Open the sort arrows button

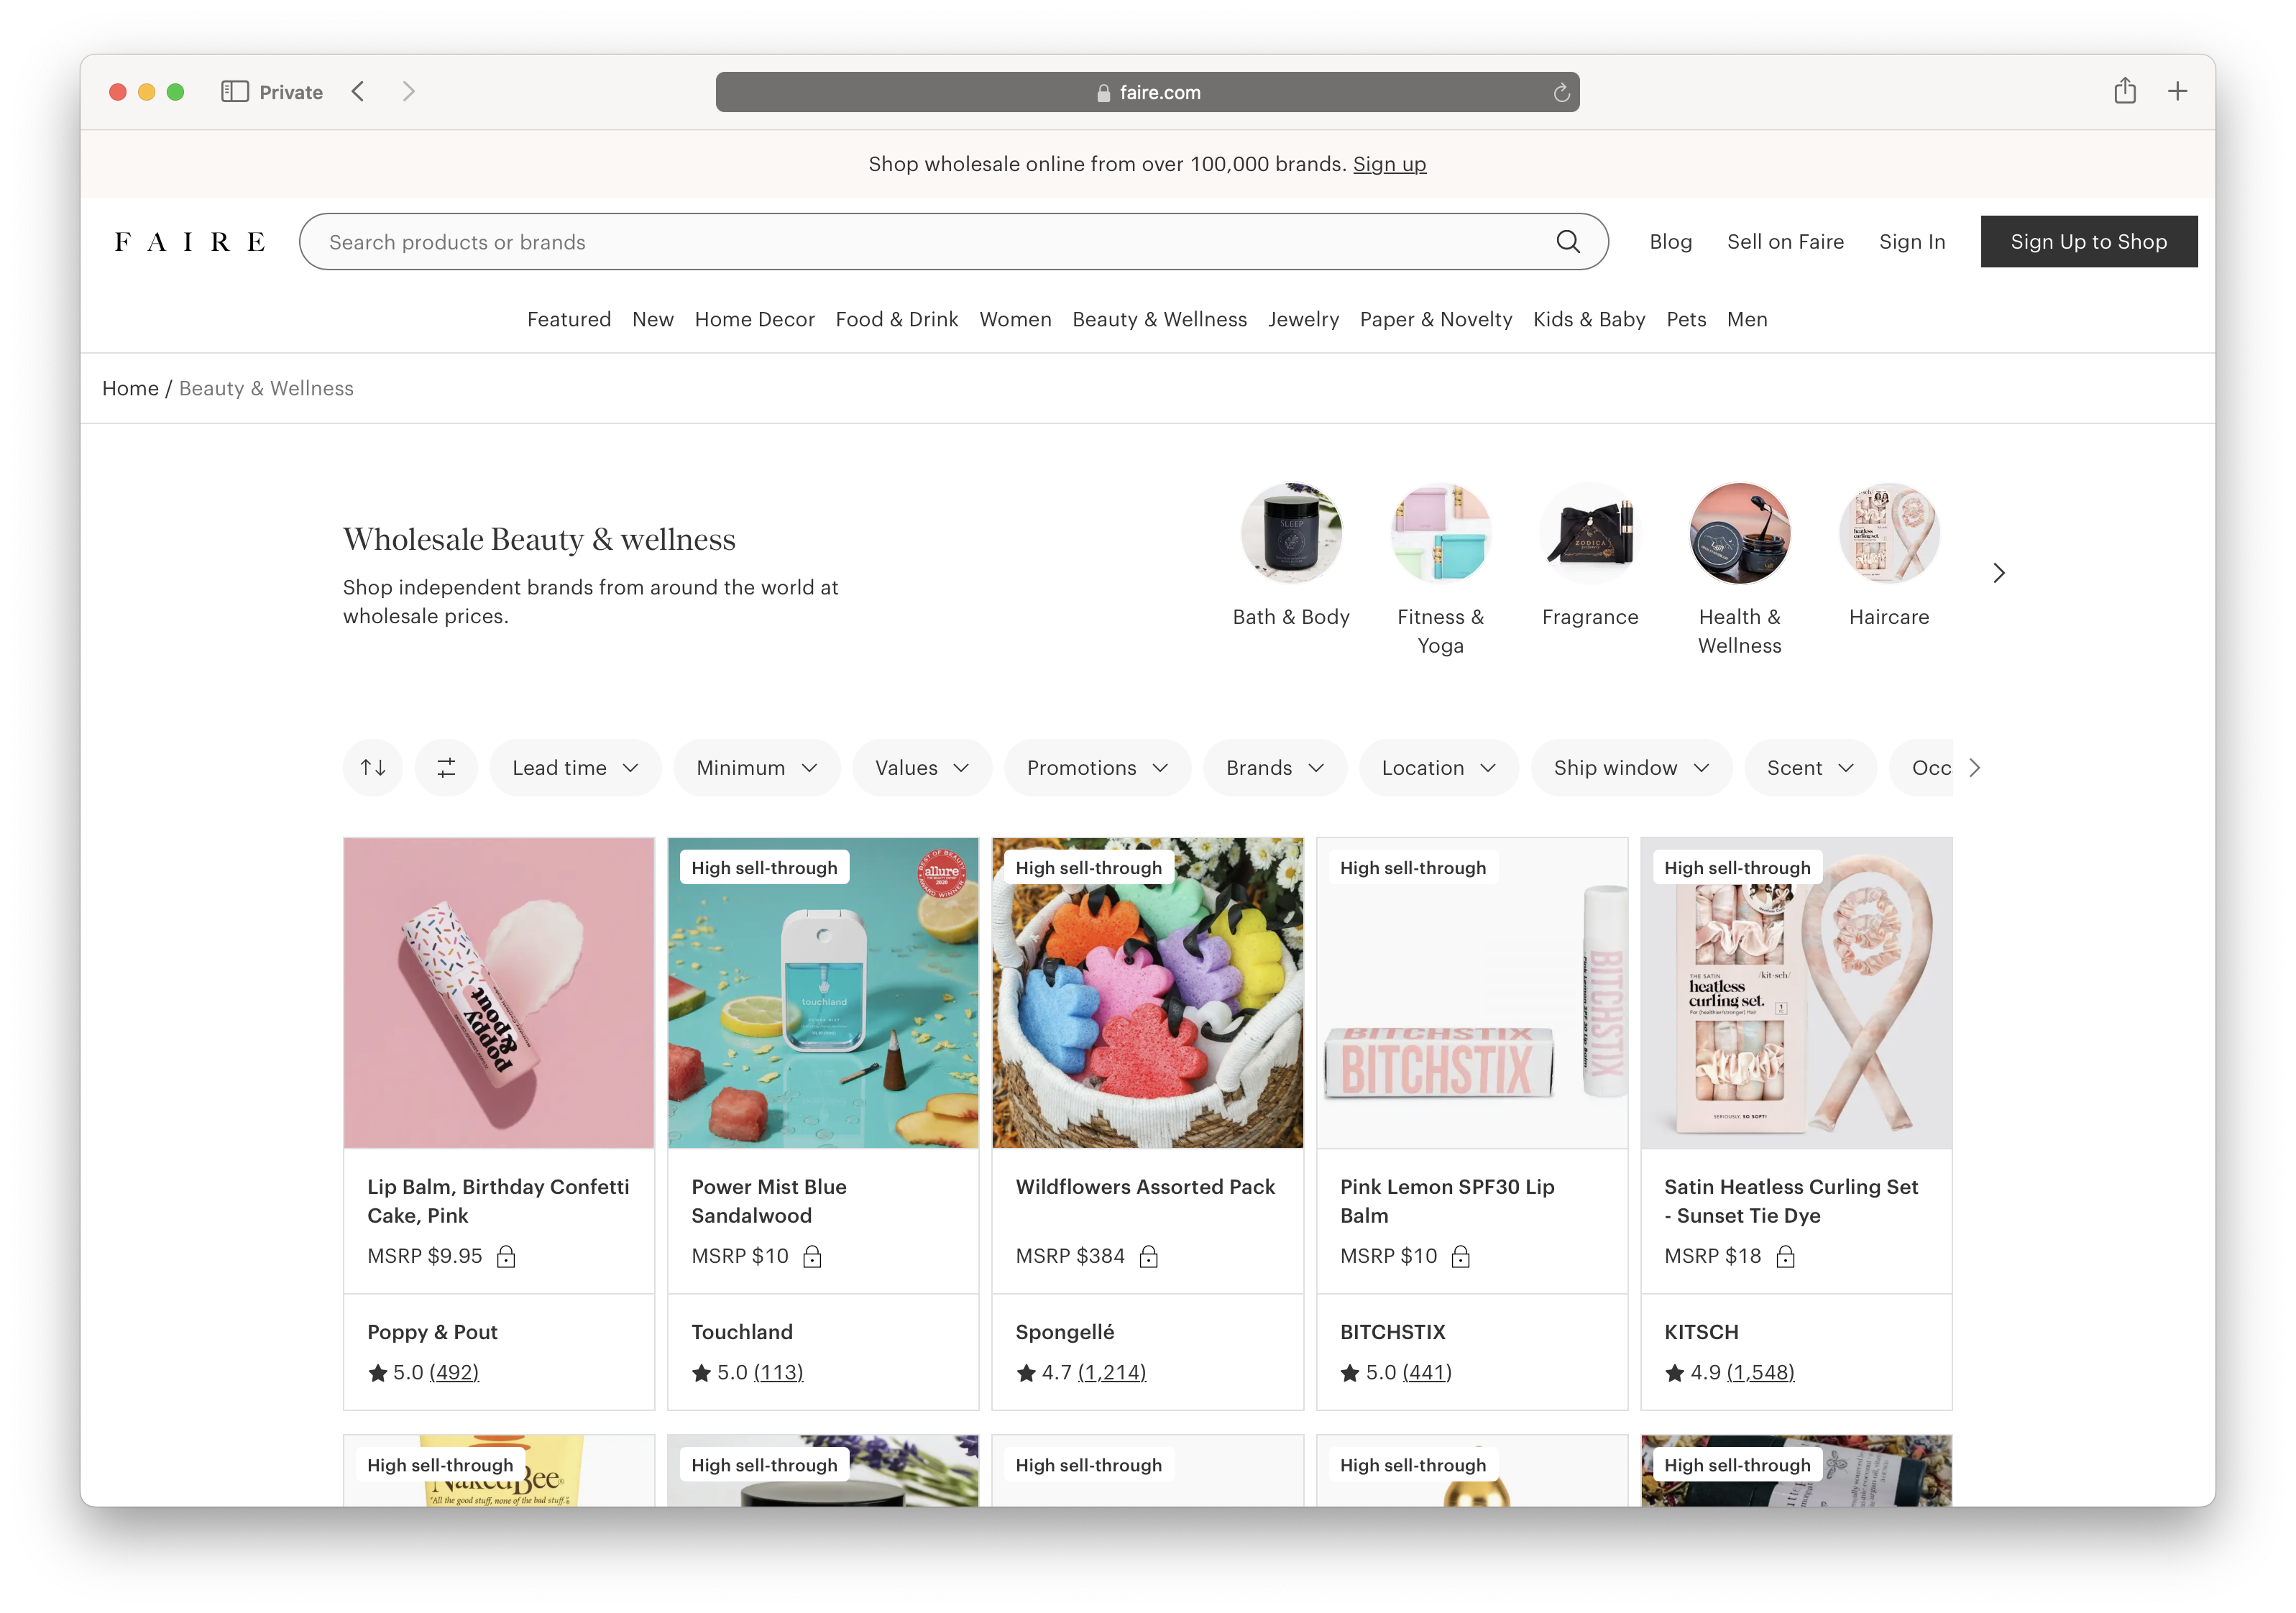[x=373, y=767]
